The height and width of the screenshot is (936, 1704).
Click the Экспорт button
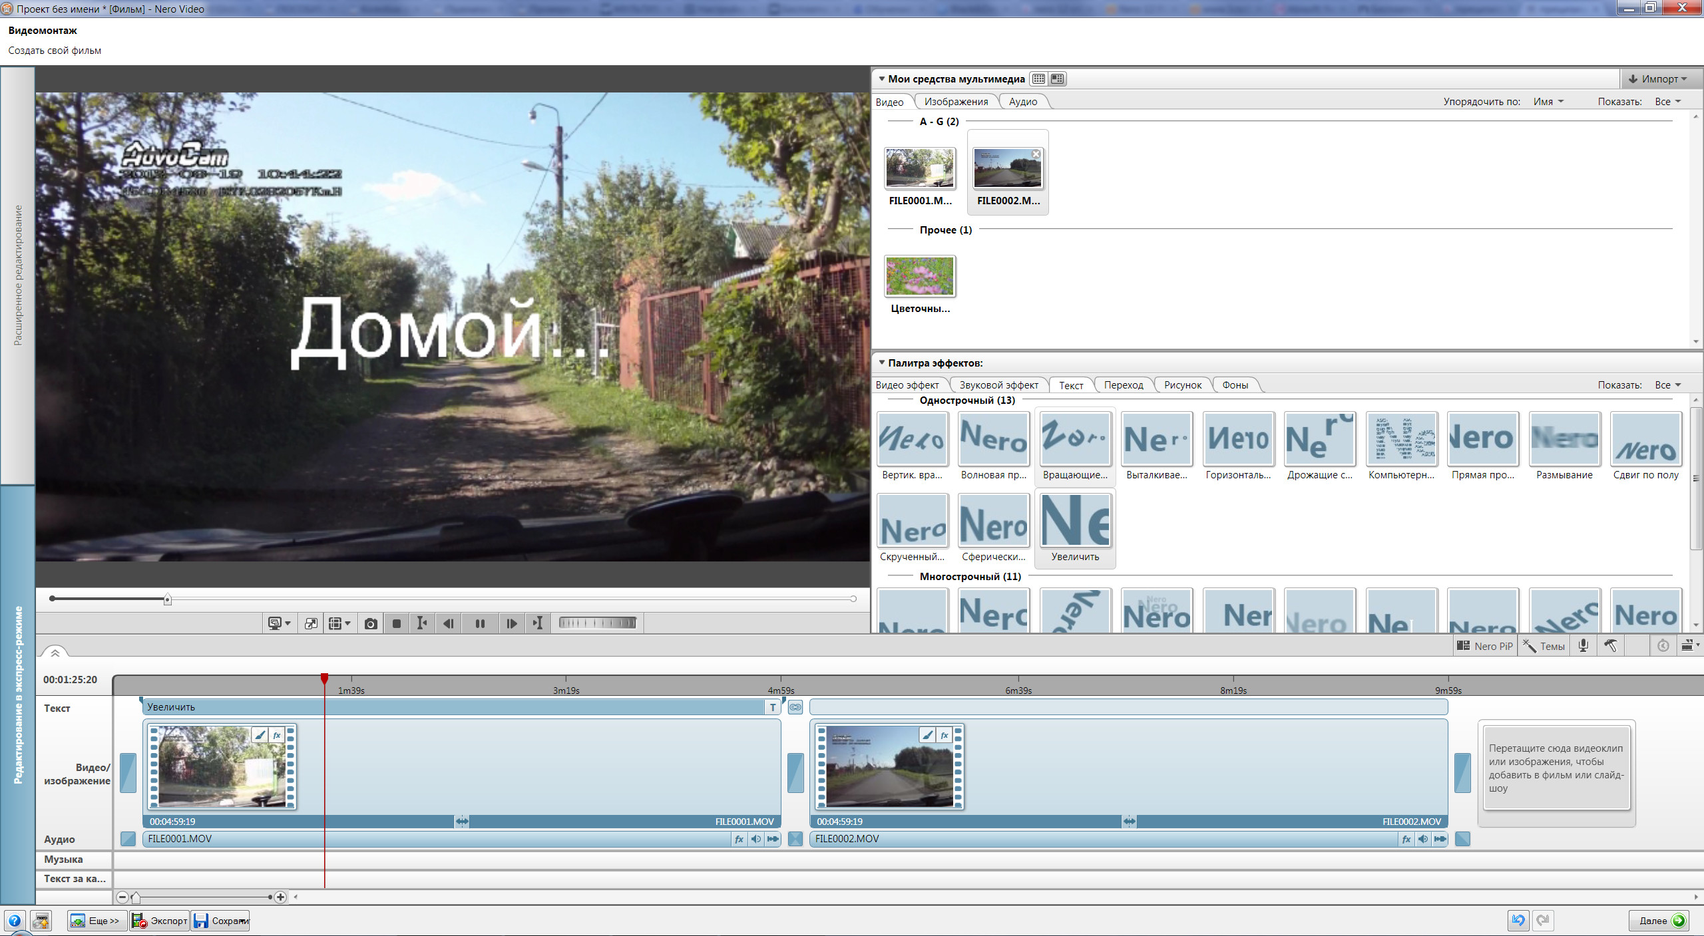[160, 921]
